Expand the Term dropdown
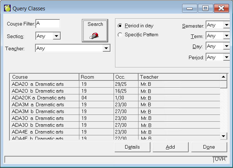 click(x=226, y=36)
